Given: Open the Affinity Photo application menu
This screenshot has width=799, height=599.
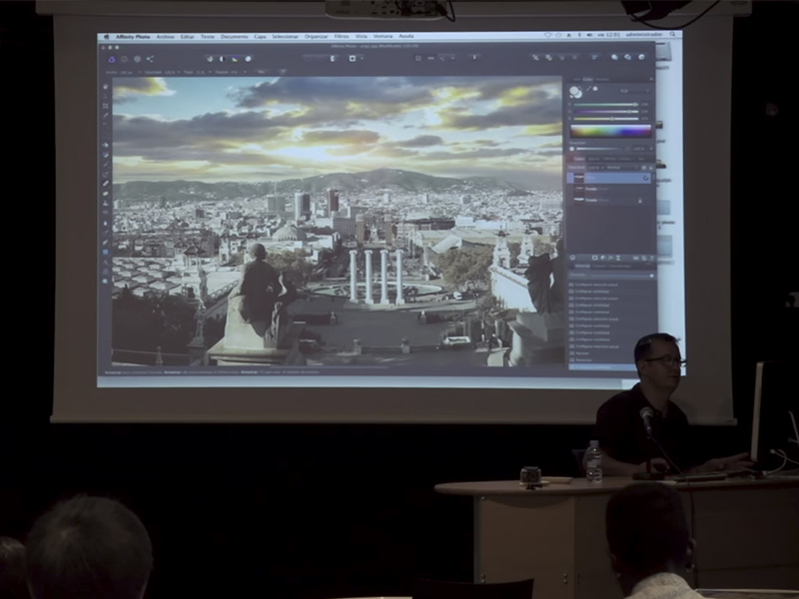Looking at the screenshot, I should click(x=133, y=37).
